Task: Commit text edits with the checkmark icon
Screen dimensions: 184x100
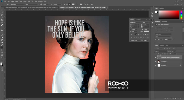Action: pyautogui.click(x=88, y=4)
